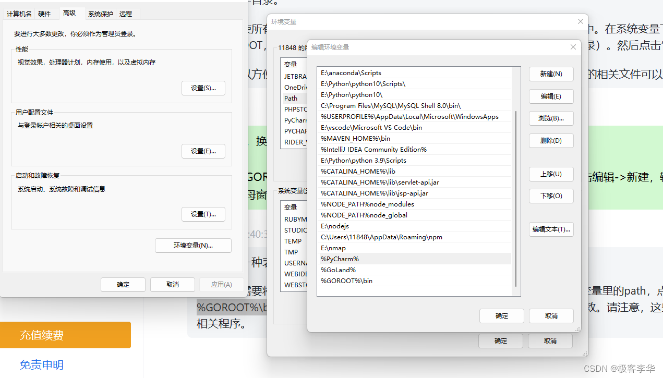The height and width of the screenshot is (378, 663).
Task: Select %IntelliJ IDEA Community Edition% entry
Action: [x=414, y=150]
